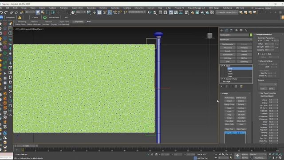
Task: Select the Unlink Selection icon
Action: pyautogui.click(x=17, y=12)
